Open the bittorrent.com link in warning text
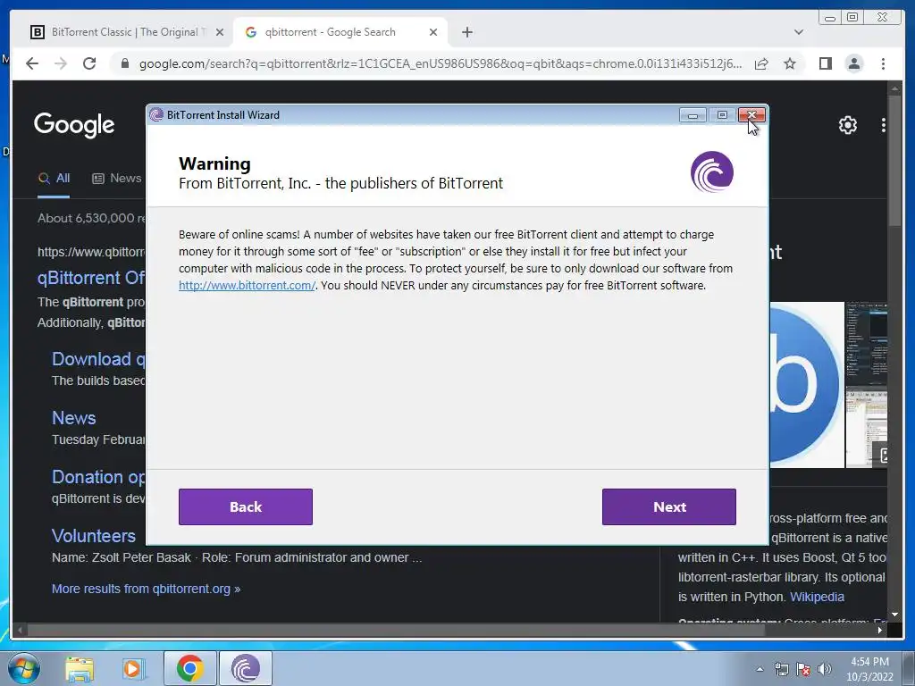 pyautogui.click(x=247, y=285)
